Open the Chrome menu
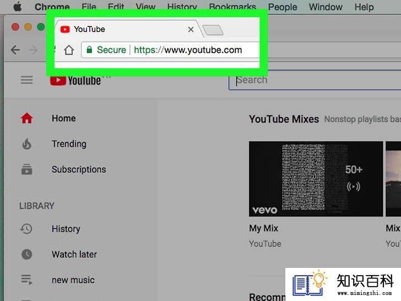401x301 pixels. [x=52, y=7]
